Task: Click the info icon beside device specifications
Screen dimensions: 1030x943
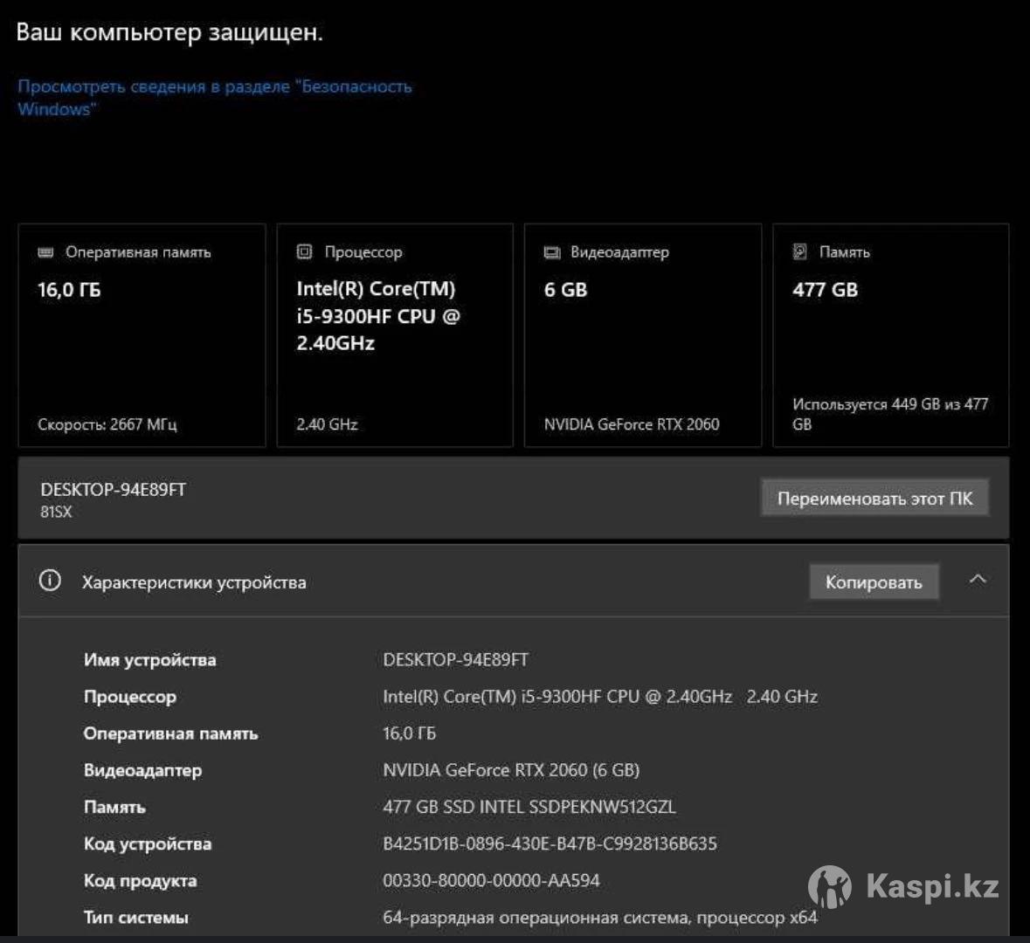Action: 51,582
